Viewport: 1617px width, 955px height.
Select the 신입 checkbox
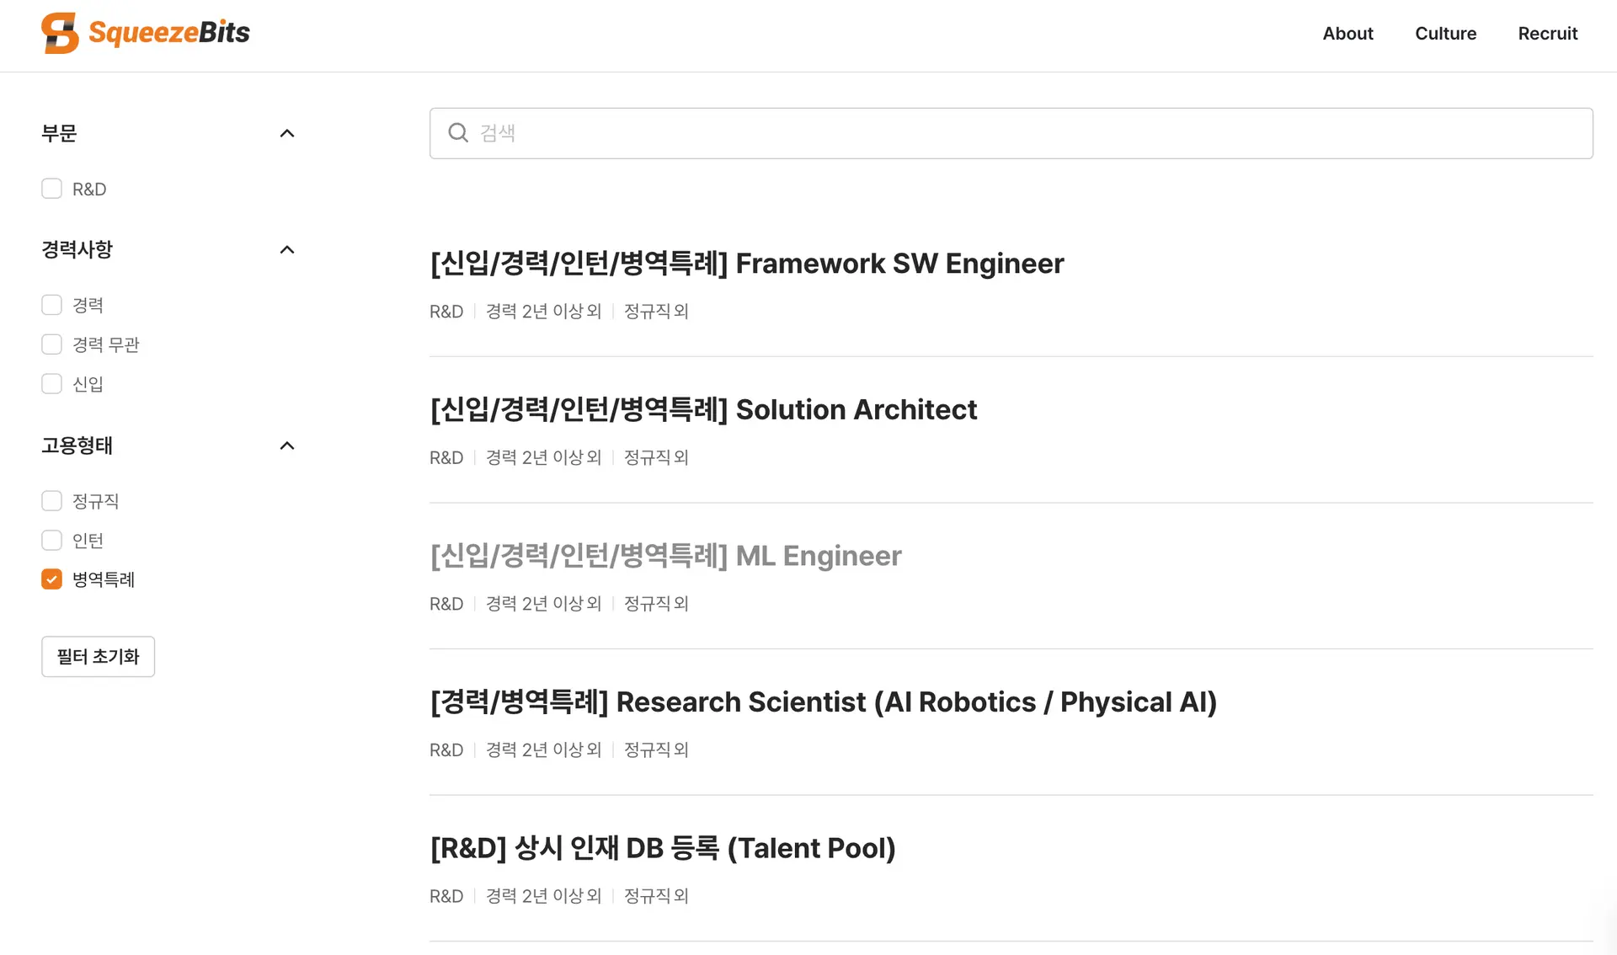[52, 384]
